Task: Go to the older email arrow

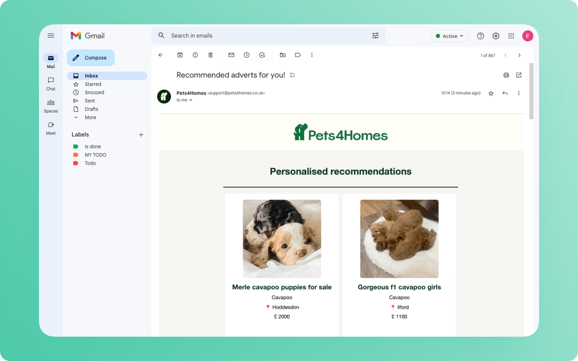Action: tap(520, 55)
